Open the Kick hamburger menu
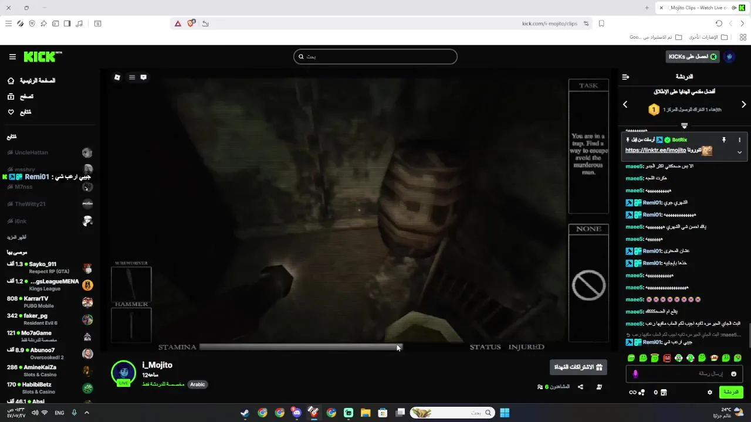Screen dimensions: 751x422 [12, 57]
